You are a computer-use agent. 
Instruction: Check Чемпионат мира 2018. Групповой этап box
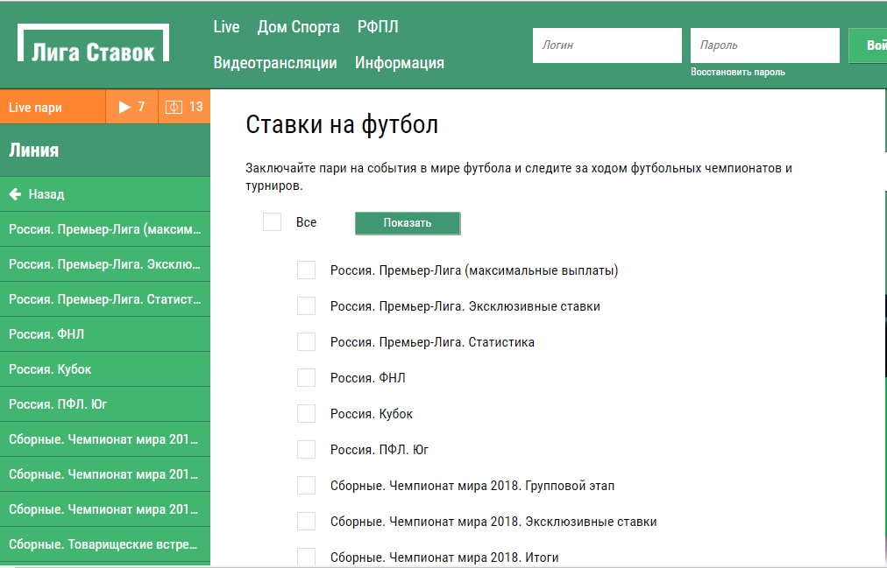click(x=306, y=486)
